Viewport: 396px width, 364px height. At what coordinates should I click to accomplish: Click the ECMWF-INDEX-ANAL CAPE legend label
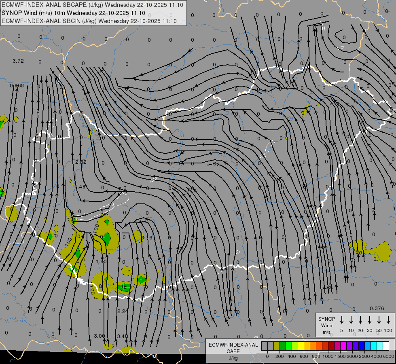(x=233, y=348)
